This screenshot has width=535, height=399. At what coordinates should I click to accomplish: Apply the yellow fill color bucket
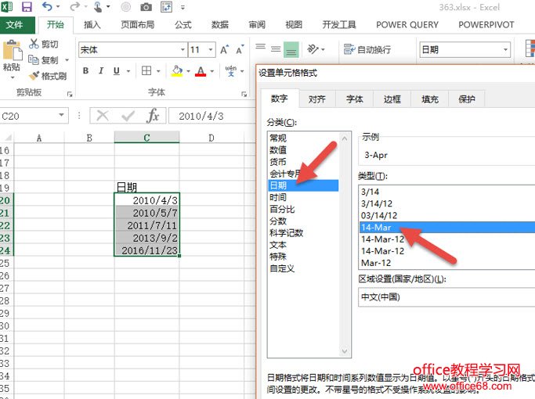177,71
